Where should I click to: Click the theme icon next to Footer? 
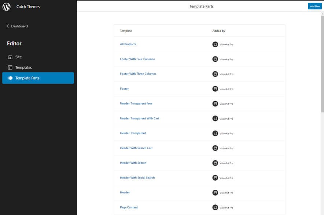215,88
